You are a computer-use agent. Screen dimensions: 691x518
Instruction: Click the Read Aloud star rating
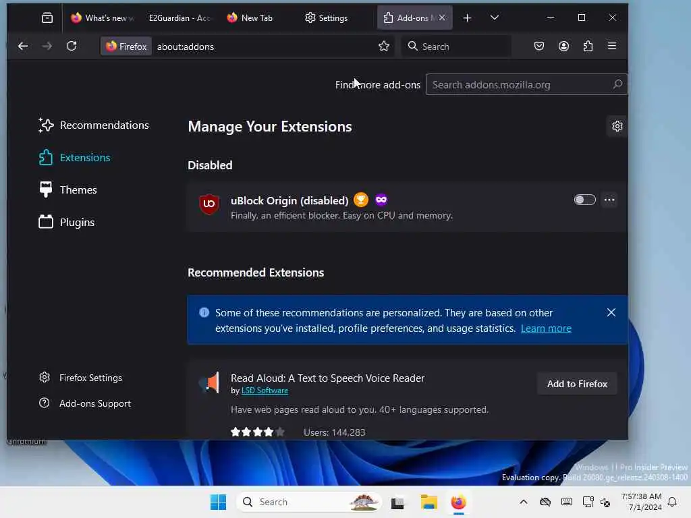(257, 432)
